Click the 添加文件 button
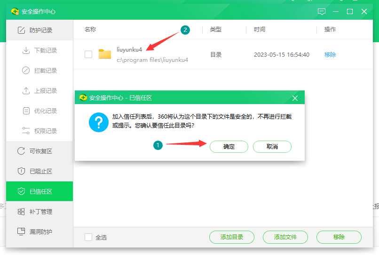 (x=285, y=237)
